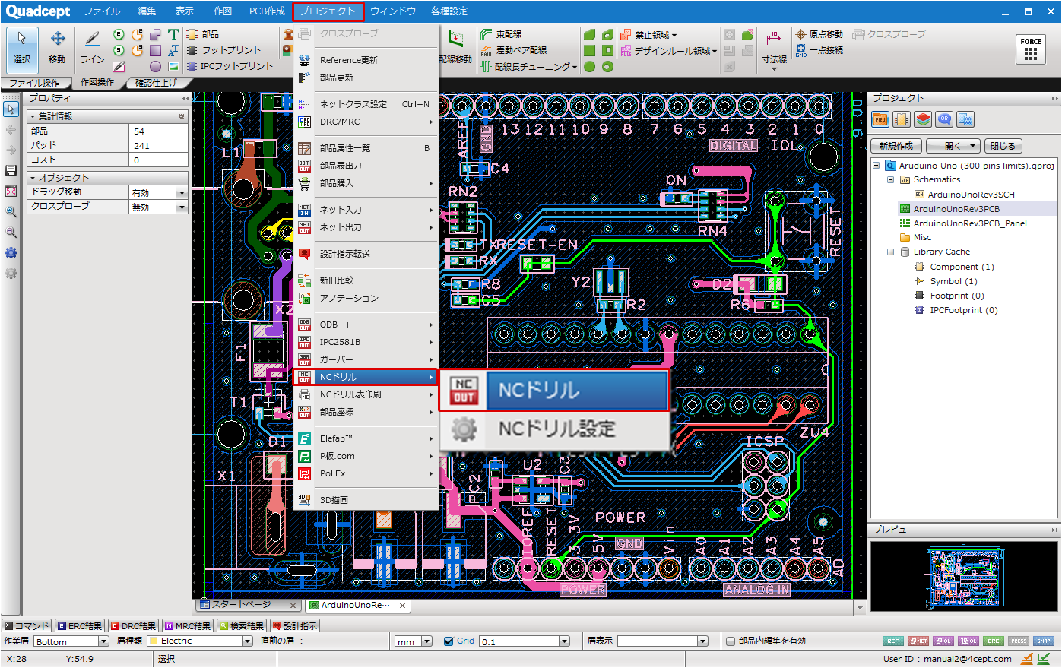
Task: Select the green ring circle plane tool
Action: pyautogui.click(x=607, y=67)
